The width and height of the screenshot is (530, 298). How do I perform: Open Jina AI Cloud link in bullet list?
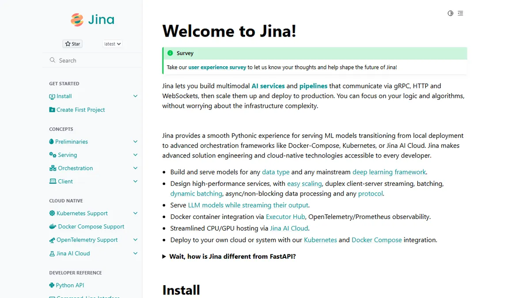click(289, 228)
